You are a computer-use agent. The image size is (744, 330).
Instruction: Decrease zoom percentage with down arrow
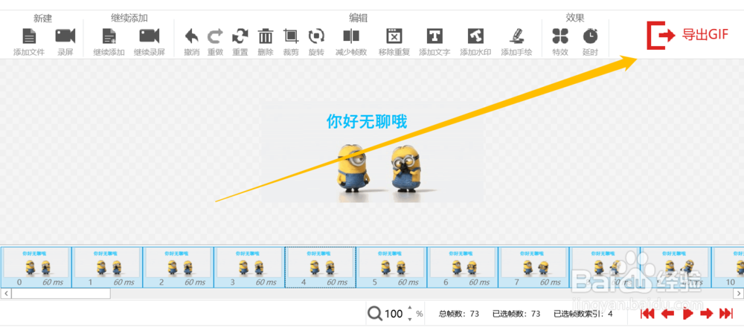(409, 319)
